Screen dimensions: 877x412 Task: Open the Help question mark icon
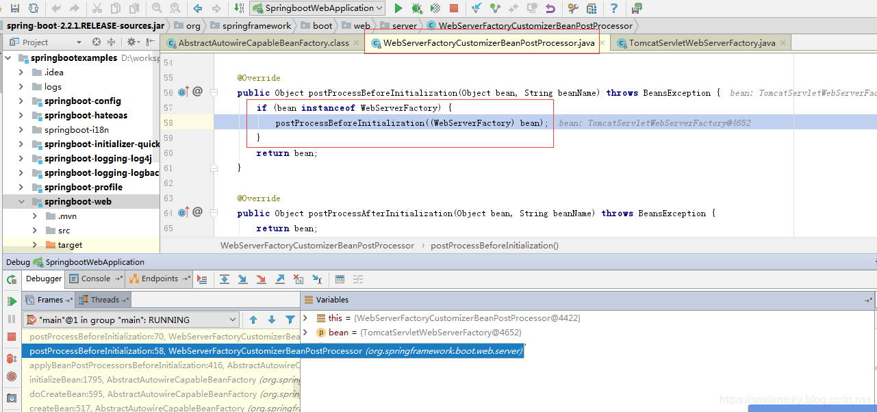[x=614, y=8]
